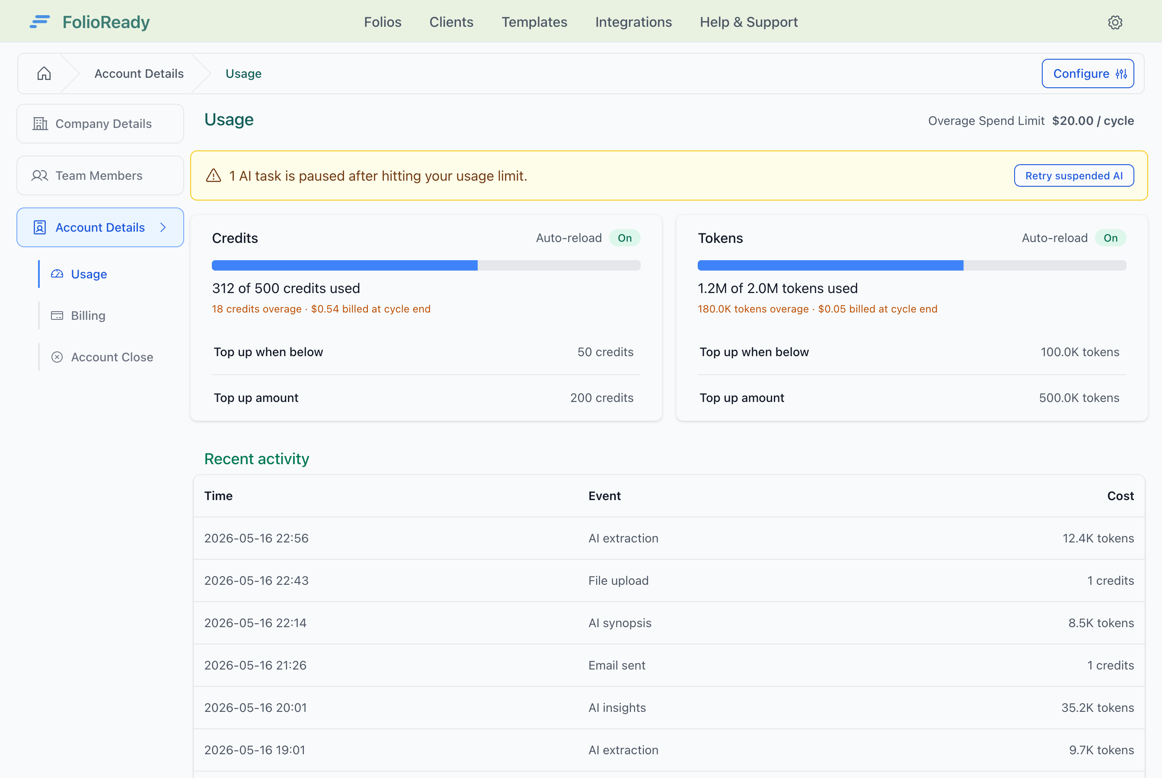Click Usage breadcrumb link
The width and height of the screenshot is (1162, 778).
[243, 73]
